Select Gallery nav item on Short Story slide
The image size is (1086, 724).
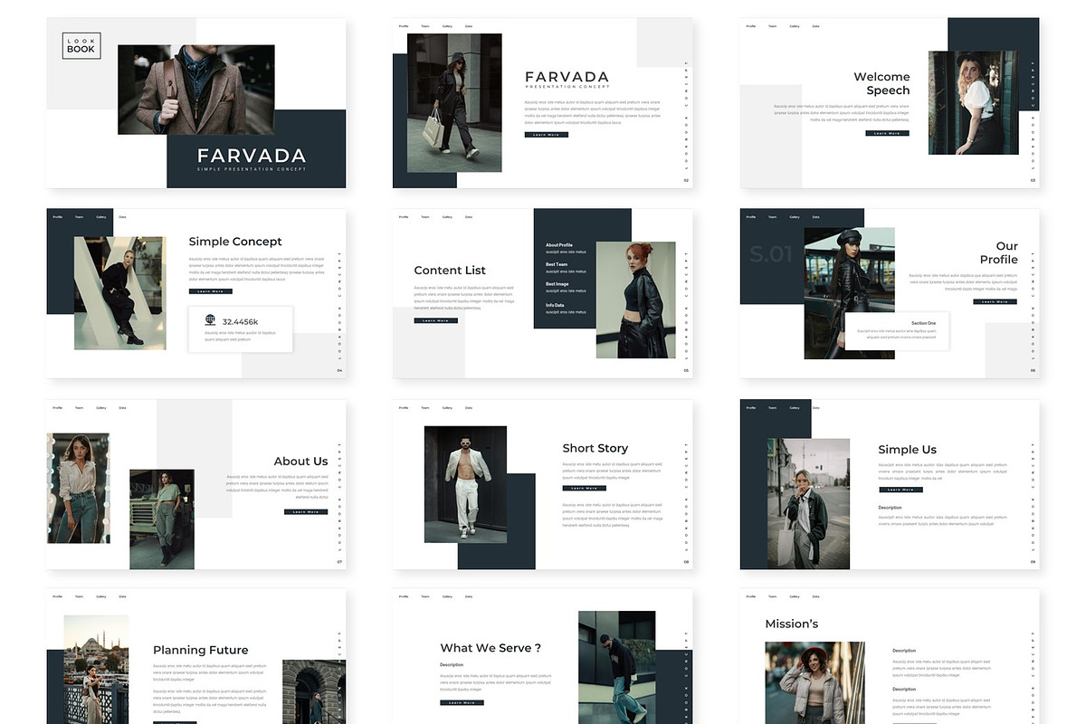447,408
